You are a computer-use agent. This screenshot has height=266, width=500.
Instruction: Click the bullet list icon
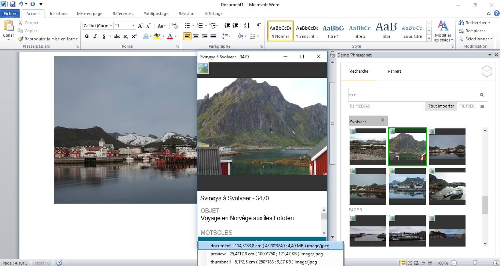tap(187, 26)
